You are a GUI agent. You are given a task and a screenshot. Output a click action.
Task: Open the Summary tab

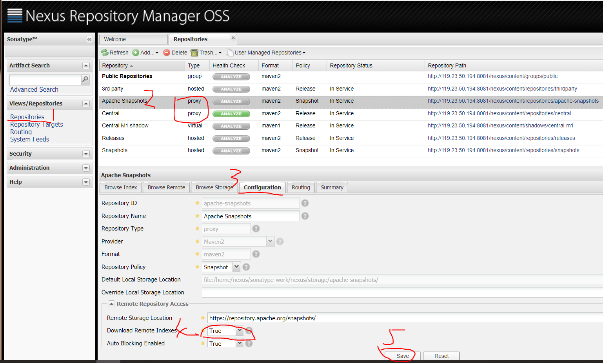click(332, 187)
